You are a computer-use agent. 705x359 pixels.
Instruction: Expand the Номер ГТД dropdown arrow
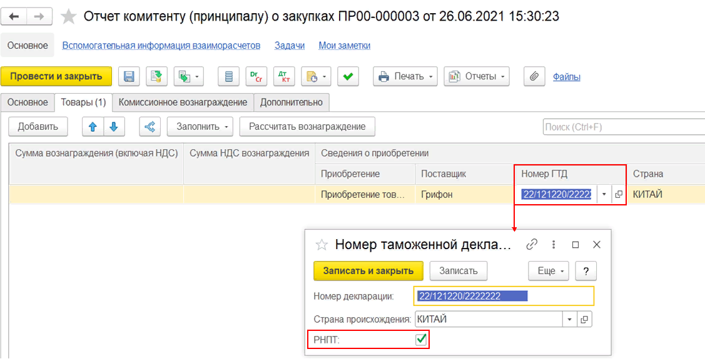604,194
